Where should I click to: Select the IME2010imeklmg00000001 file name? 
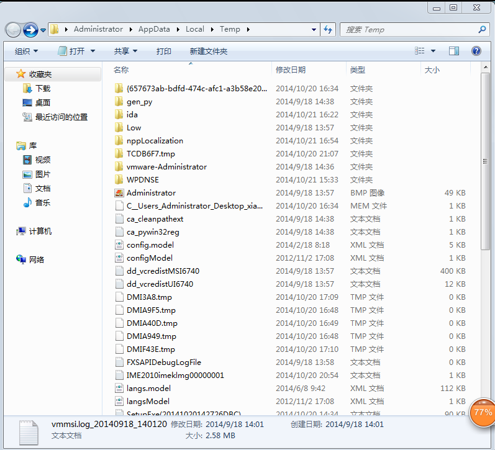pos(175,376)
